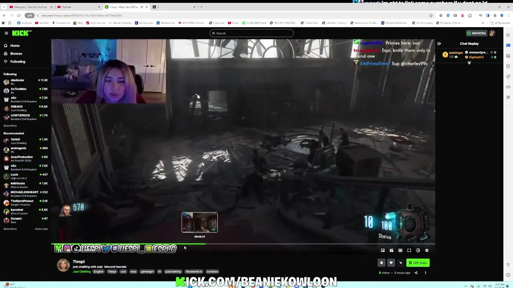Screen dimensions: 513x288
Task: Toggle follow heart button
Action: [x=391, y=263]
